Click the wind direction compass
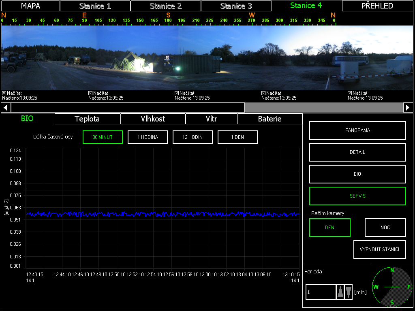The height and width of the screenshot is (311, 415). (x=392, y=287)
